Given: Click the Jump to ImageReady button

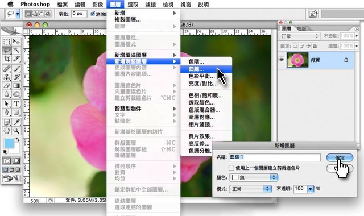Looking at the screenshot, I should (11, 178).
